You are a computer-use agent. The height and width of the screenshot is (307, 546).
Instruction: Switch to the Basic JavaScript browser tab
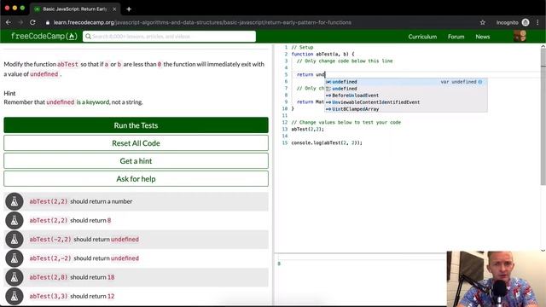(74, 9)
